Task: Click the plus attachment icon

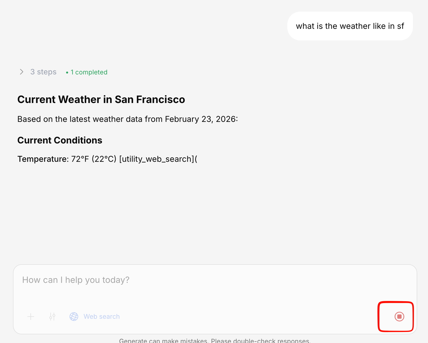Action: coord(31,316)
